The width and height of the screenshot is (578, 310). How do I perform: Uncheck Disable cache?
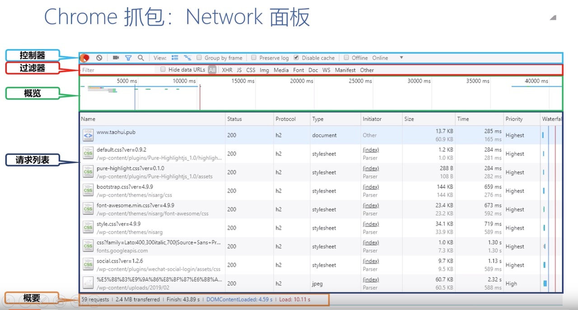(297, 57)
